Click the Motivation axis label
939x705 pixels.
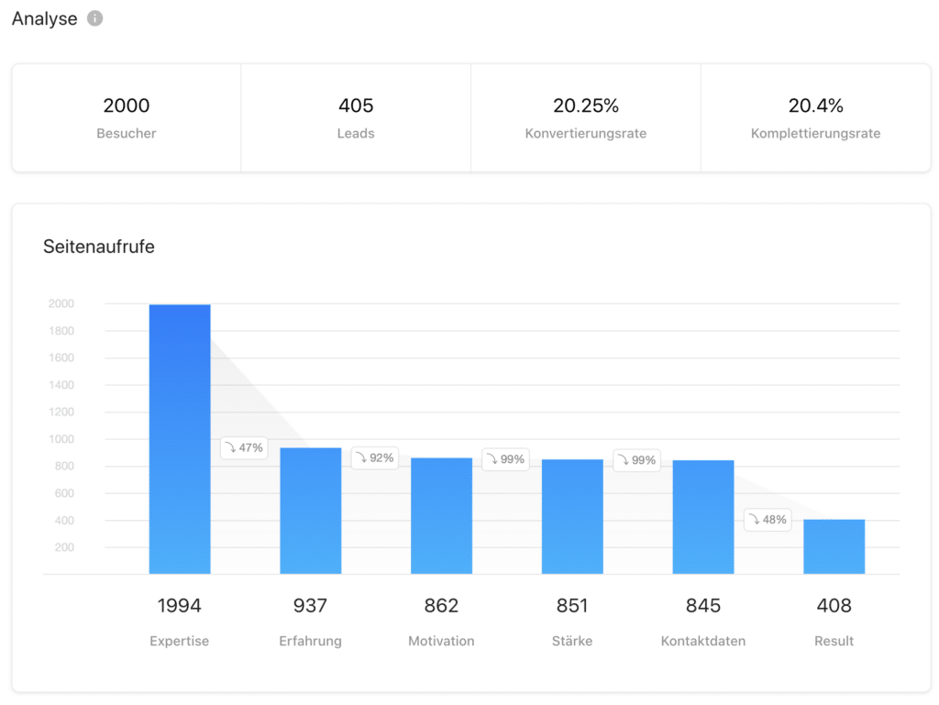(x=441, y=641)
